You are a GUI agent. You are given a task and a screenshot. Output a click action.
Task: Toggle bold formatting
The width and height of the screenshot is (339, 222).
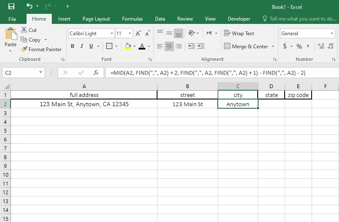coord(72,46)
